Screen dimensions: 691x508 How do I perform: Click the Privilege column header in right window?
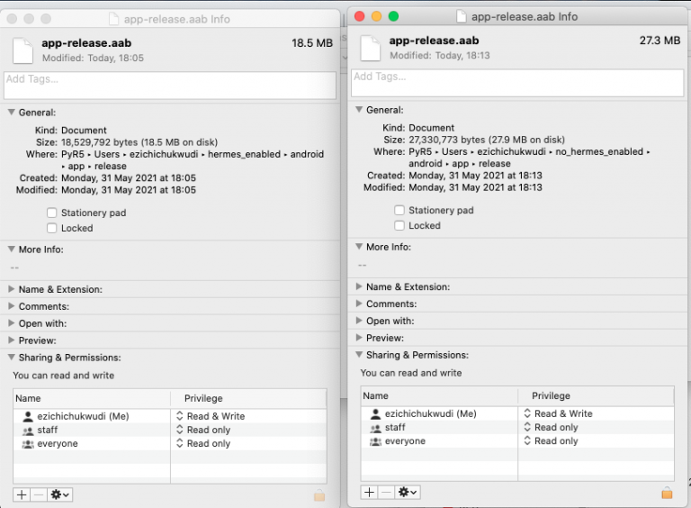coord(597,395)
